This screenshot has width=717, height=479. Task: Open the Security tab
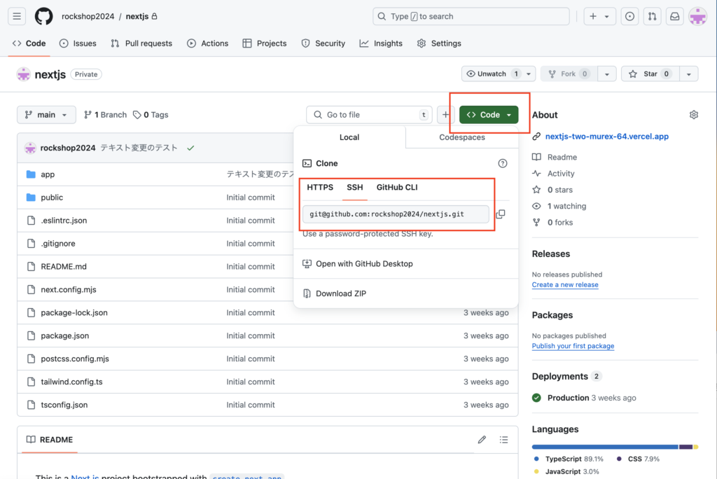pos(323,43)
